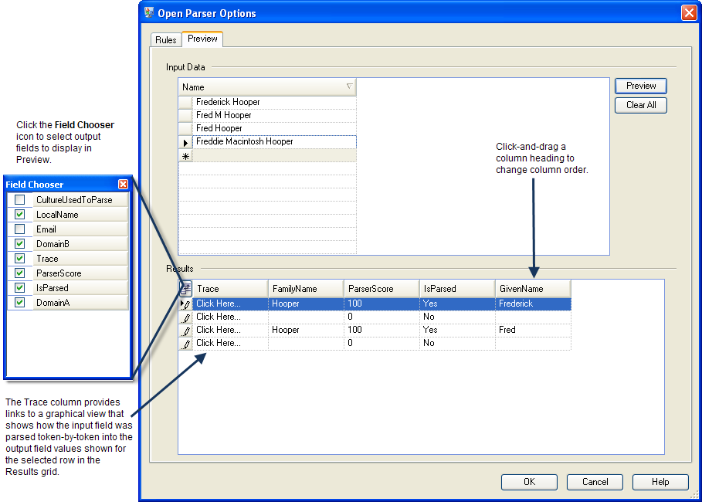Click the pencil row icon for first result row

pyautogui.click(x=185, y=304)
